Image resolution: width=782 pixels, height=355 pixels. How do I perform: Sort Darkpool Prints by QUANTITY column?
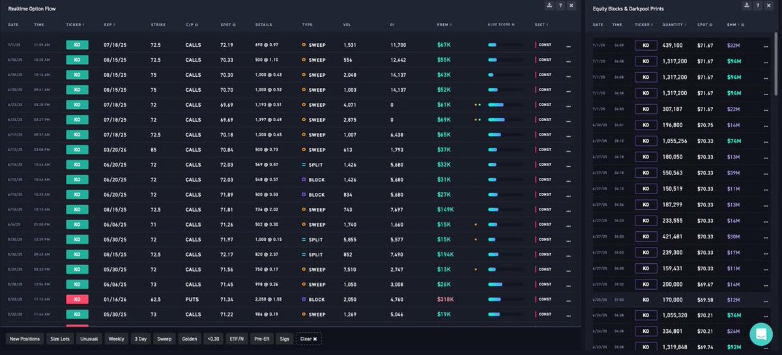click(674, 25)
